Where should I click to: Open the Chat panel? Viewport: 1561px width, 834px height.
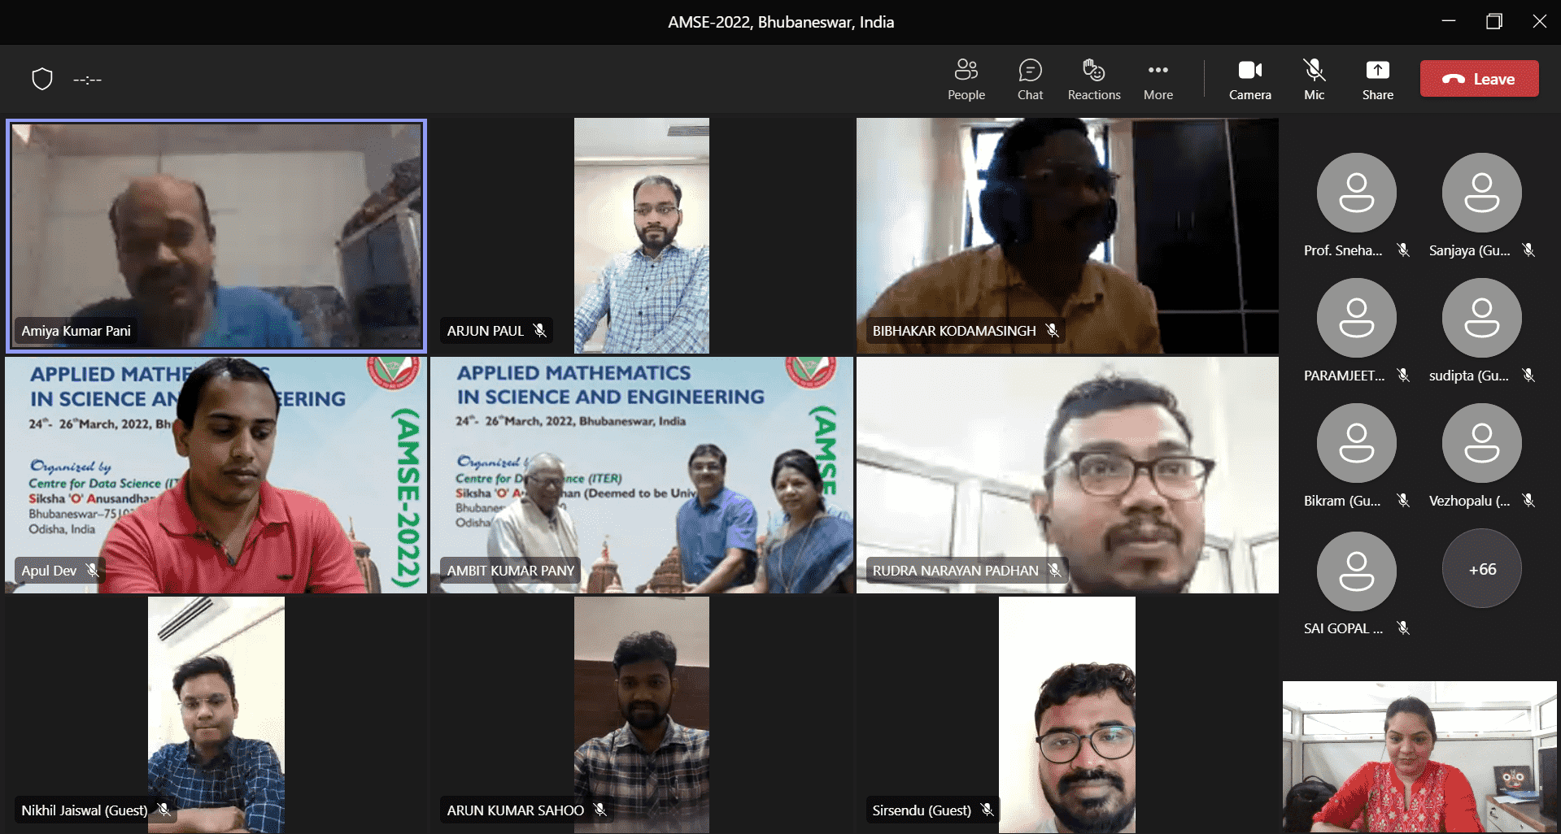point(1030,79)
